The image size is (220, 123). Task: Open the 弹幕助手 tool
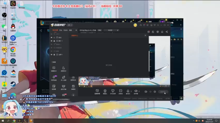pyautogui.click(x=54, y=69)
